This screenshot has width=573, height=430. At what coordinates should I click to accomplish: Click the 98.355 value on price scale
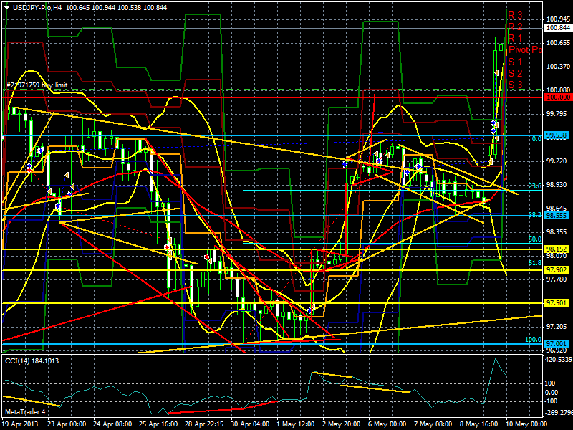557,231
